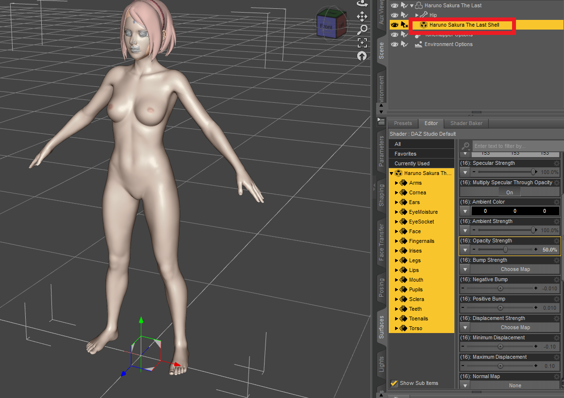
Task: Open Opacity Strength map dropdown arrow
Action: pos(465,250)
